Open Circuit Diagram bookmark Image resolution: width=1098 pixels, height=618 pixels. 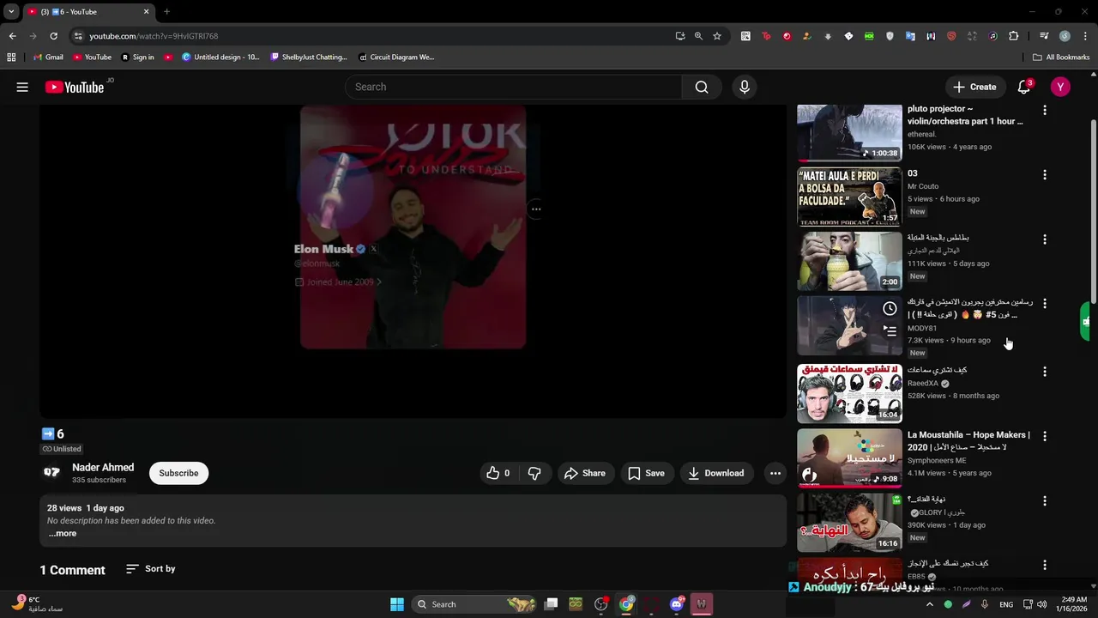click(x=396, y=58)
